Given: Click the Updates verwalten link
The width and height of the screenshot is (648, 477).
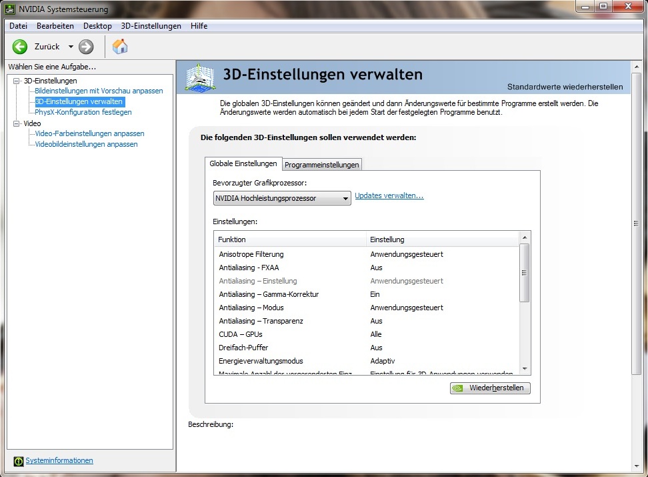Looking at the screenshot, I should click(x=389, y=195).
